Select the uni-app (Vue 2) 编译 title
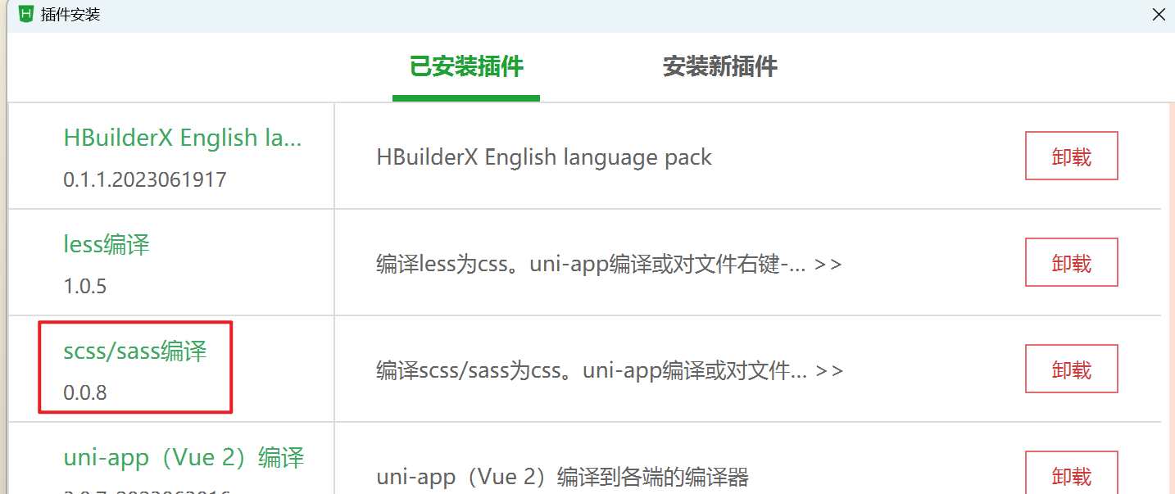Screen dimensions: 1175x494 tap(184, 457)
